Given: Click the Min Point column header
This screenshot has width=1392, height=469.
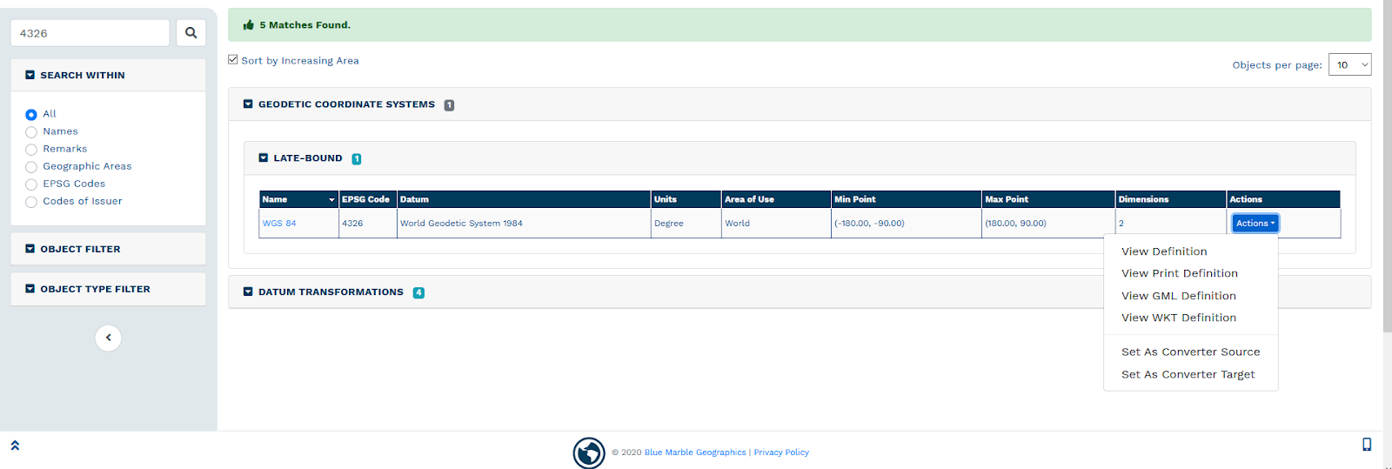Looking at the screenshot, I should (x=907, y=199).
